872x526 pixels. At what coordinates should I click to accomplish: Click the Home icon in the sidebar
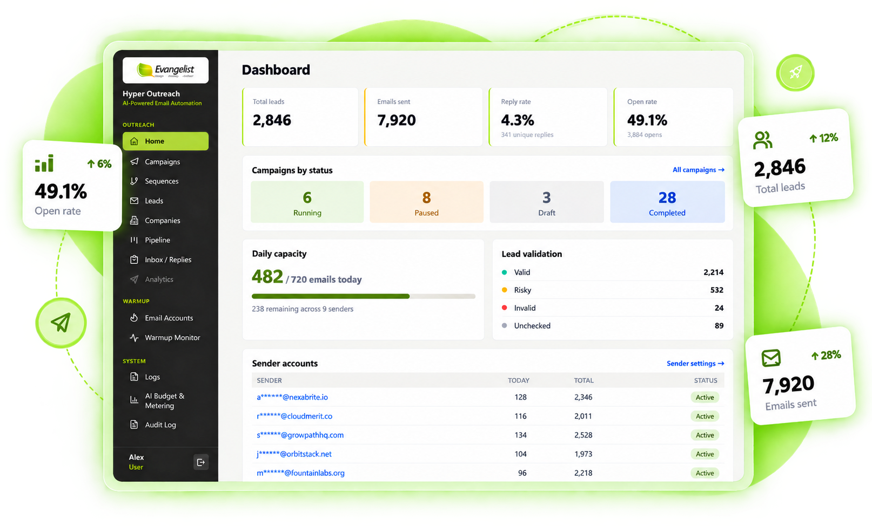[134, 141]
